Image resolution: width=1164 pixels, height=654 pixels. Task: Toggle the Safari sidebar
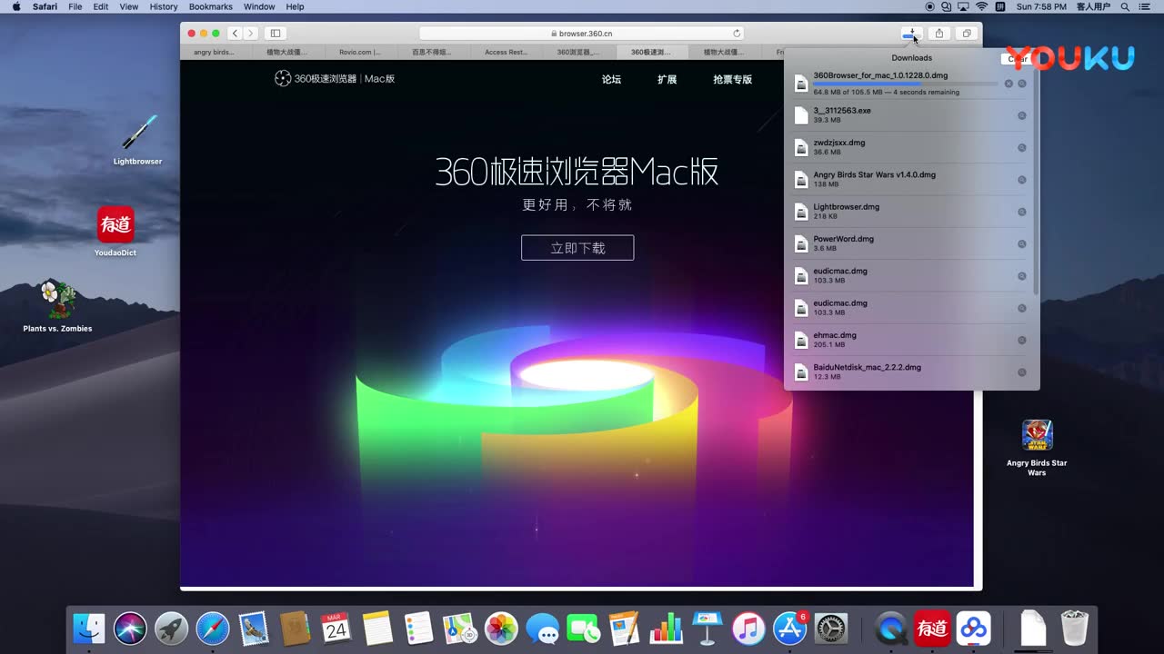[x=275, y=32]
